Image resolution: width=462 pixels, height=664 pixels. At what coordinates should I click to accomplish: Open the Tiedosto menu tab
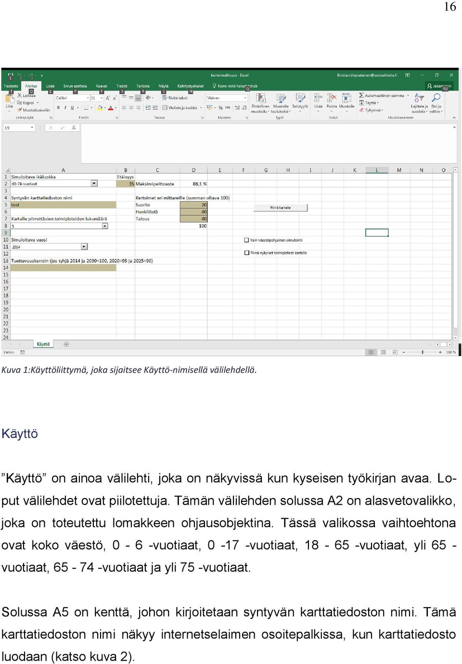click(x=11, y=86)
